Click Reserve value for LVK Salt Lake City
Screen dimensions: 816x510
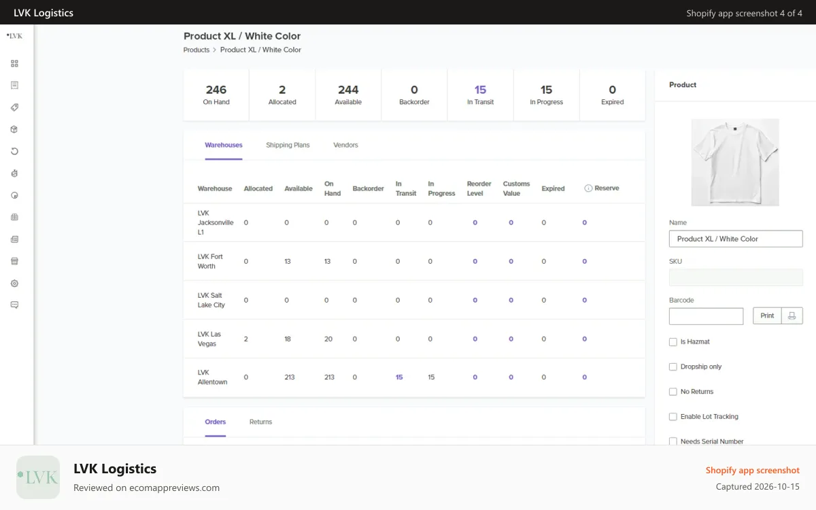[584, 300]
